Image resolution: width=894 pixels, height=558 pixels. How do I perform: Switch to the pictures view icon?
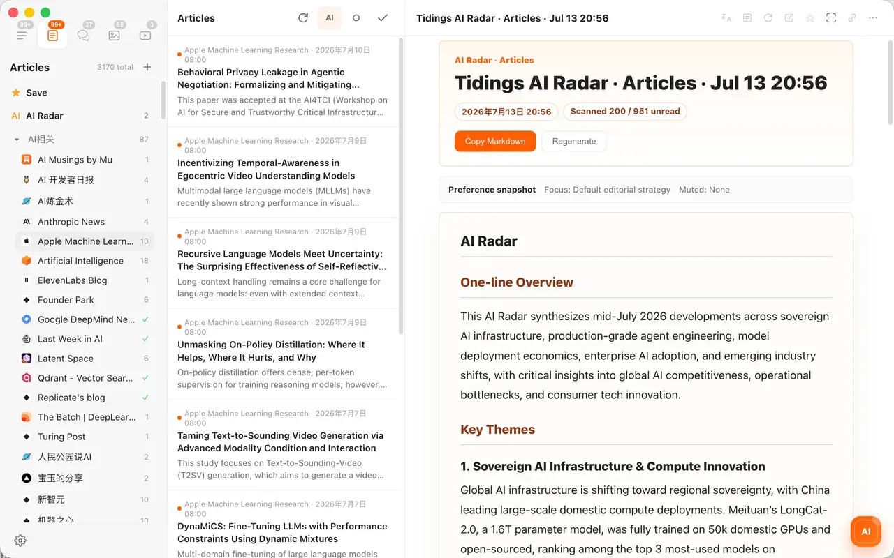[x=115, y=35]
